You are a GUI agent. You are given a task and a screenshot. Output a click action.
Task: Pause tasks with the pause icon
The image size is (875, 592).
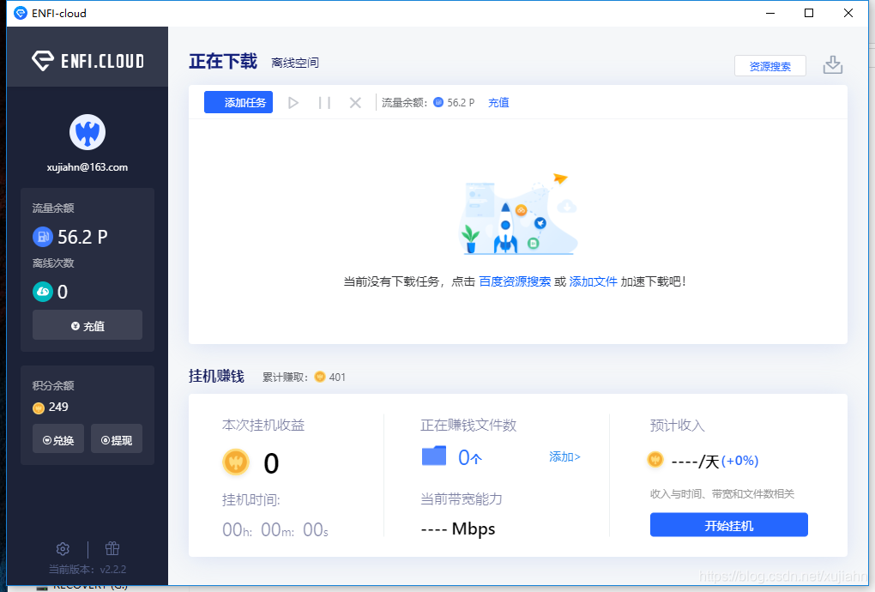[x=324, y=103]
